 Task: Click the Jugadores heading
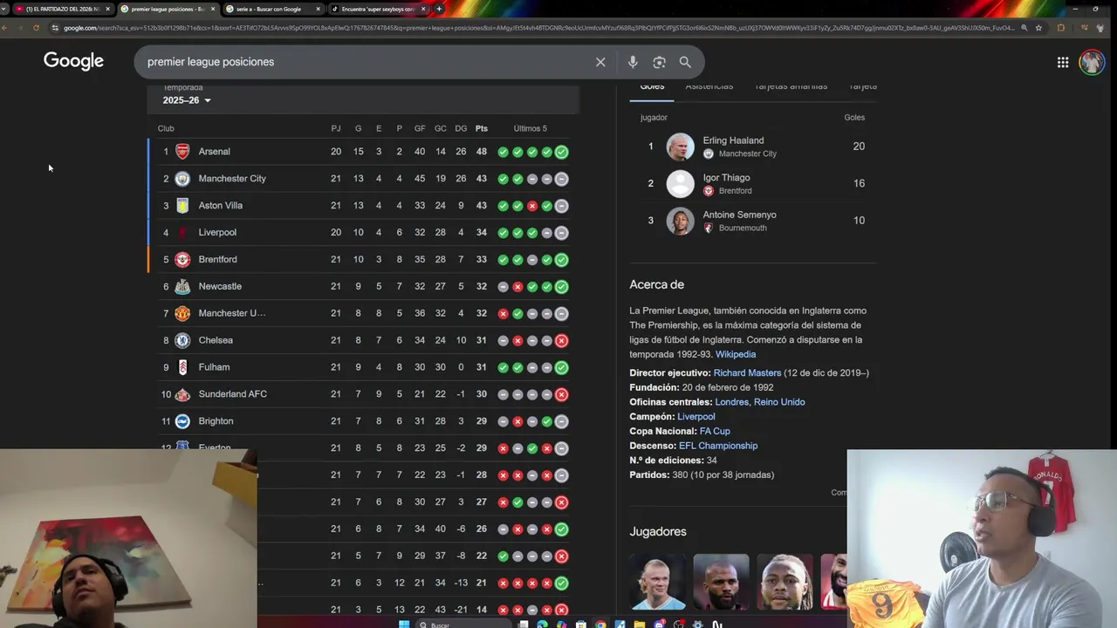tap(658, 531)
